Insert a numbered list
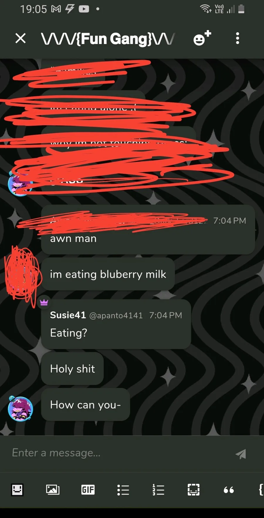Viewport: 264px width, 518px height. [x=158, y=490]
